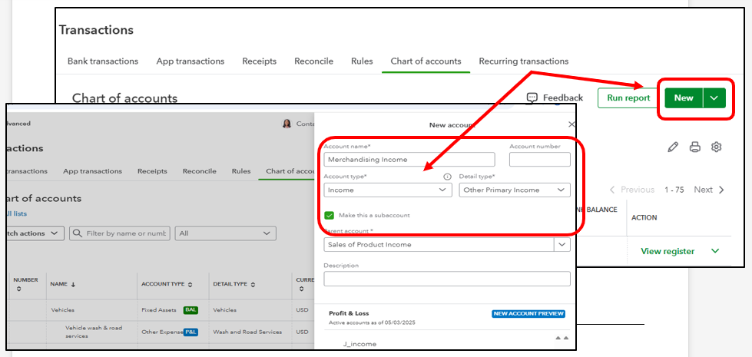Viewport: 752px width, 357px height.
Task: Click the Vehicle wash & road services row
Action: tap(94, 332)
